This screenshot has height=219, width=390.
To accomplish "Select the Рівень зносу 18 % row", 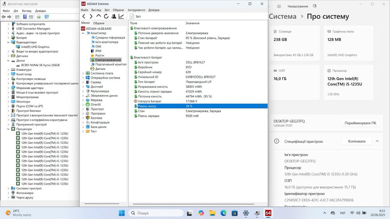I will [x=200, y=106].
